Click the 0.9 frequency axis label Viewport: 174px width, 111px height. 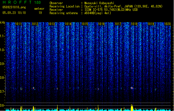tap(2, 64)
